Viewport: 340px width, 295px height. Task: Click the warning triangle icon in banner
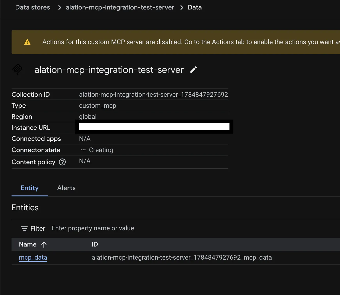[27, 42]
